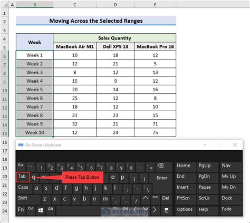Select column B header
The width and height of the screenshot is (250, 223).
pyautogui.click(x=35, y=5)
